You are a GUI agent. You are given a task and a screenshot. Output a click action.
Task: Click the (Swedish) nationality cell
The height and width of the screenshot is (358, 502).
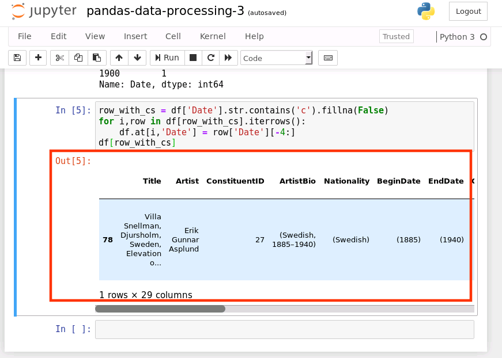coord(351,240)
